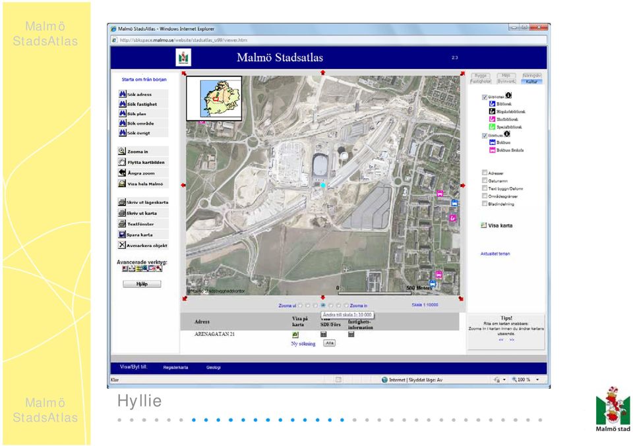Enable the Gatunamn checkbox
This screenshot has width=633, height=446.
(485, 181)
